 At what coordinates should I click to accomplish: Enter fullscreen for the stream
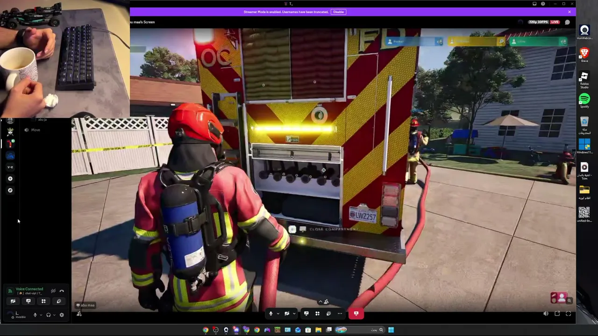point(569,314)
